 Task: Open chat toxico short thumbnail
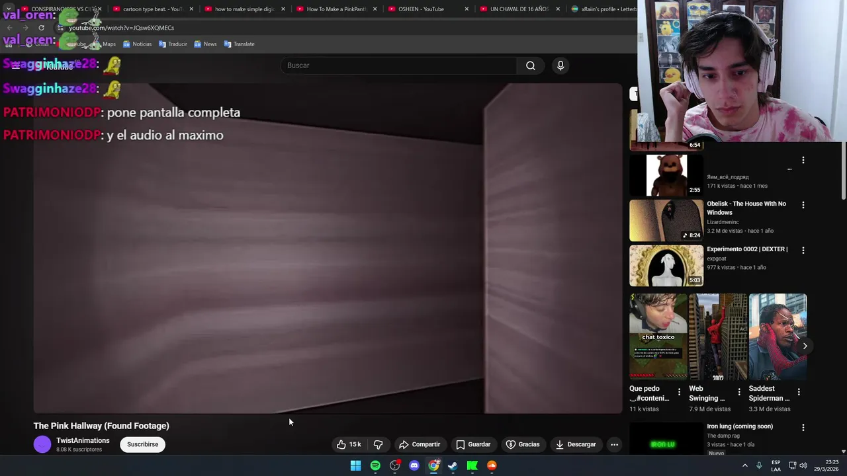(x=658, y=337)
